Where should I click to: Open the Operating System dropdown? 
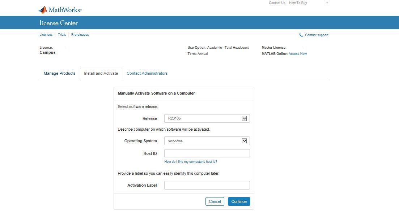pos(207,141)
